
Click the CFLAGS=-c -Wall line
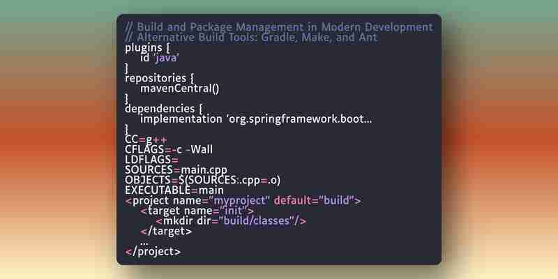point(169,149)
